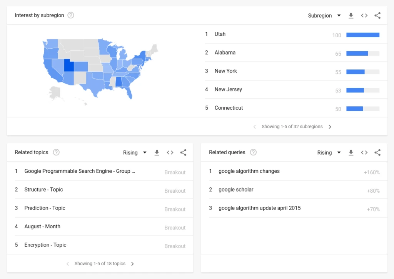The width and height of the screenshot is (394, 279).
Task: Click the Interest by subregion heading
Action: (40, 15)
